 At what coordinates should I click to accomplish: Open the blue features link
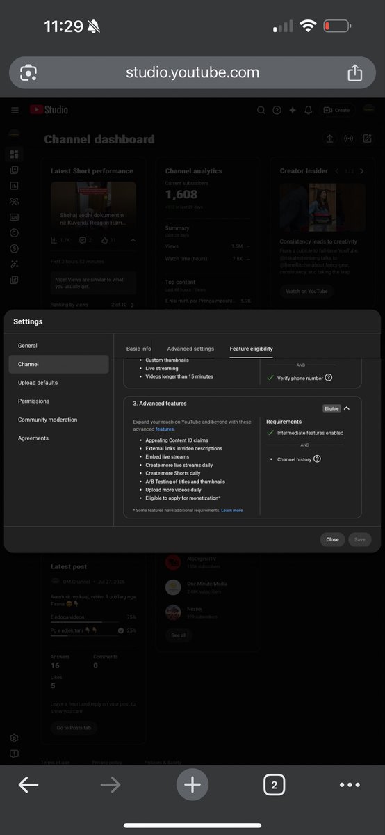165,429
